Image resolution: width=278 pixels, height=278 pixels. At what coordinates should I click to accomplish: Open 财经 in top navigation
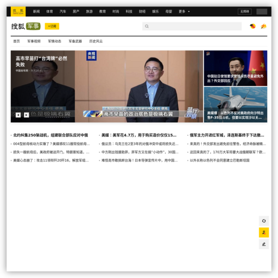(142, 11)
